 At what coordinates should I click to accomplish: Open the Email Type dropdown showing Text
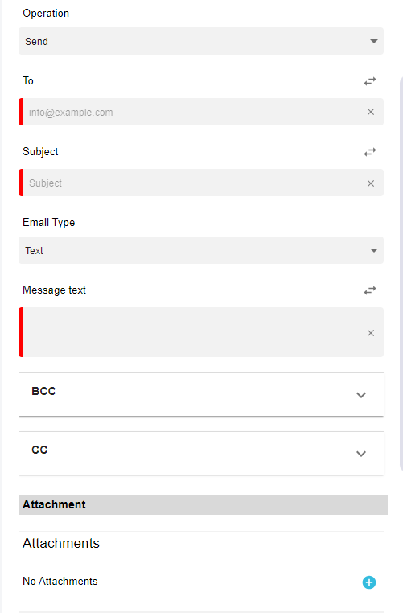(201, 250)
